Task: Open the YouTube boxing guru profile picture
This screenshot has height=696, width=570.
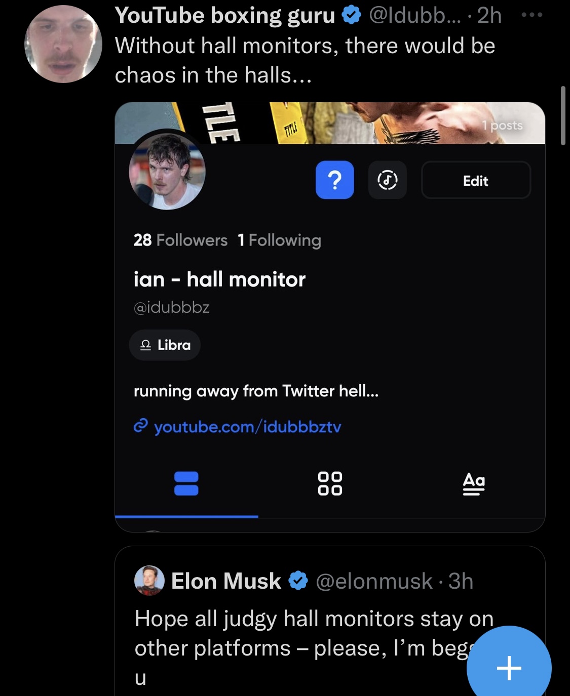Action: point(63,44)
